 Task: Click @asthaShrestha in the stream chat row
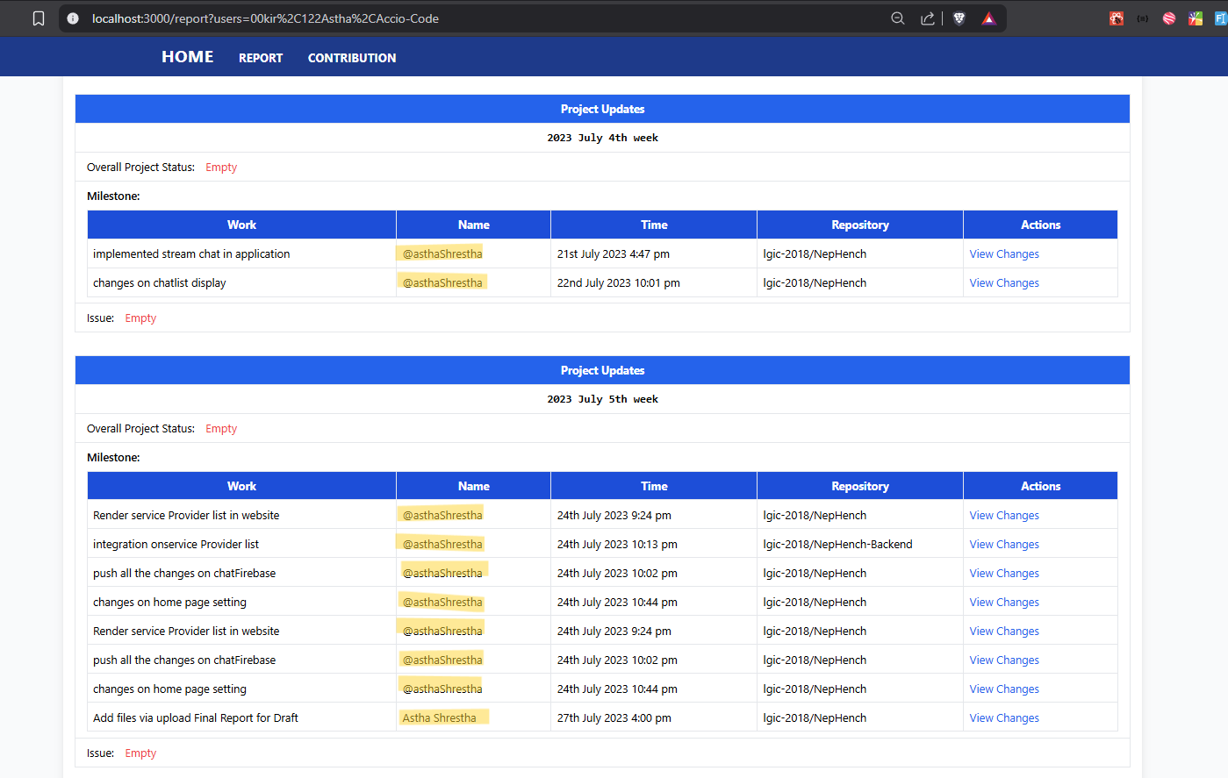click(x=442, y=254)
